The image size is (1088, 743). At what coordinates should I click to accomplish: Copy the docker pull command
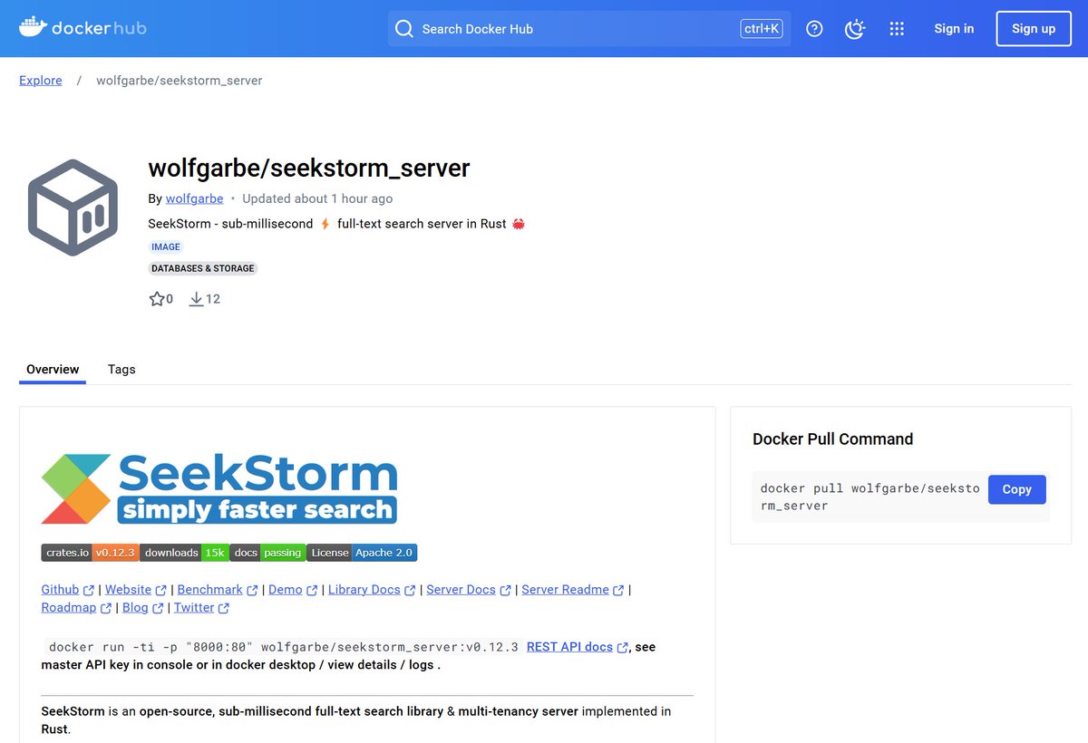[x=1016, y=489]
